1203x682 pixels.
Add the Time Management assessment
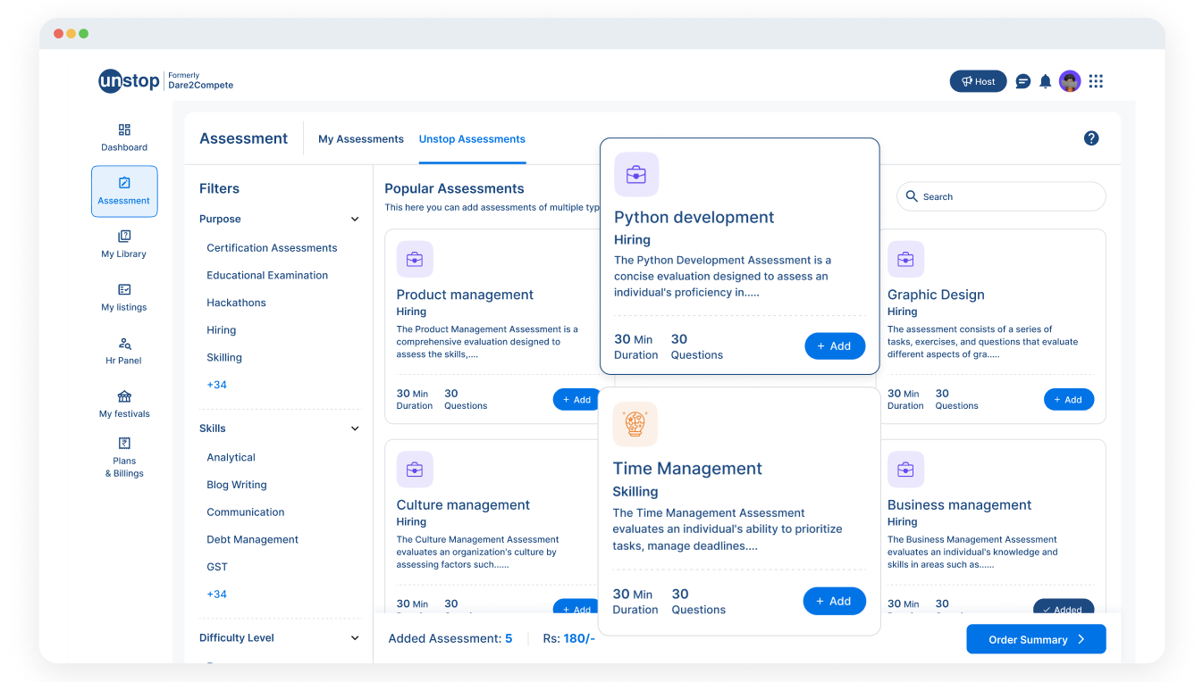(835, 601)
